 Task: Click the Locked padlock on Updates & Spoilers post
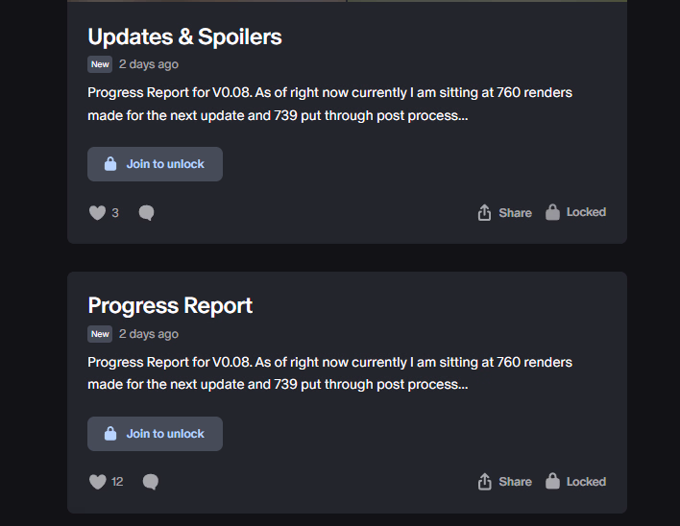[552, 212]
